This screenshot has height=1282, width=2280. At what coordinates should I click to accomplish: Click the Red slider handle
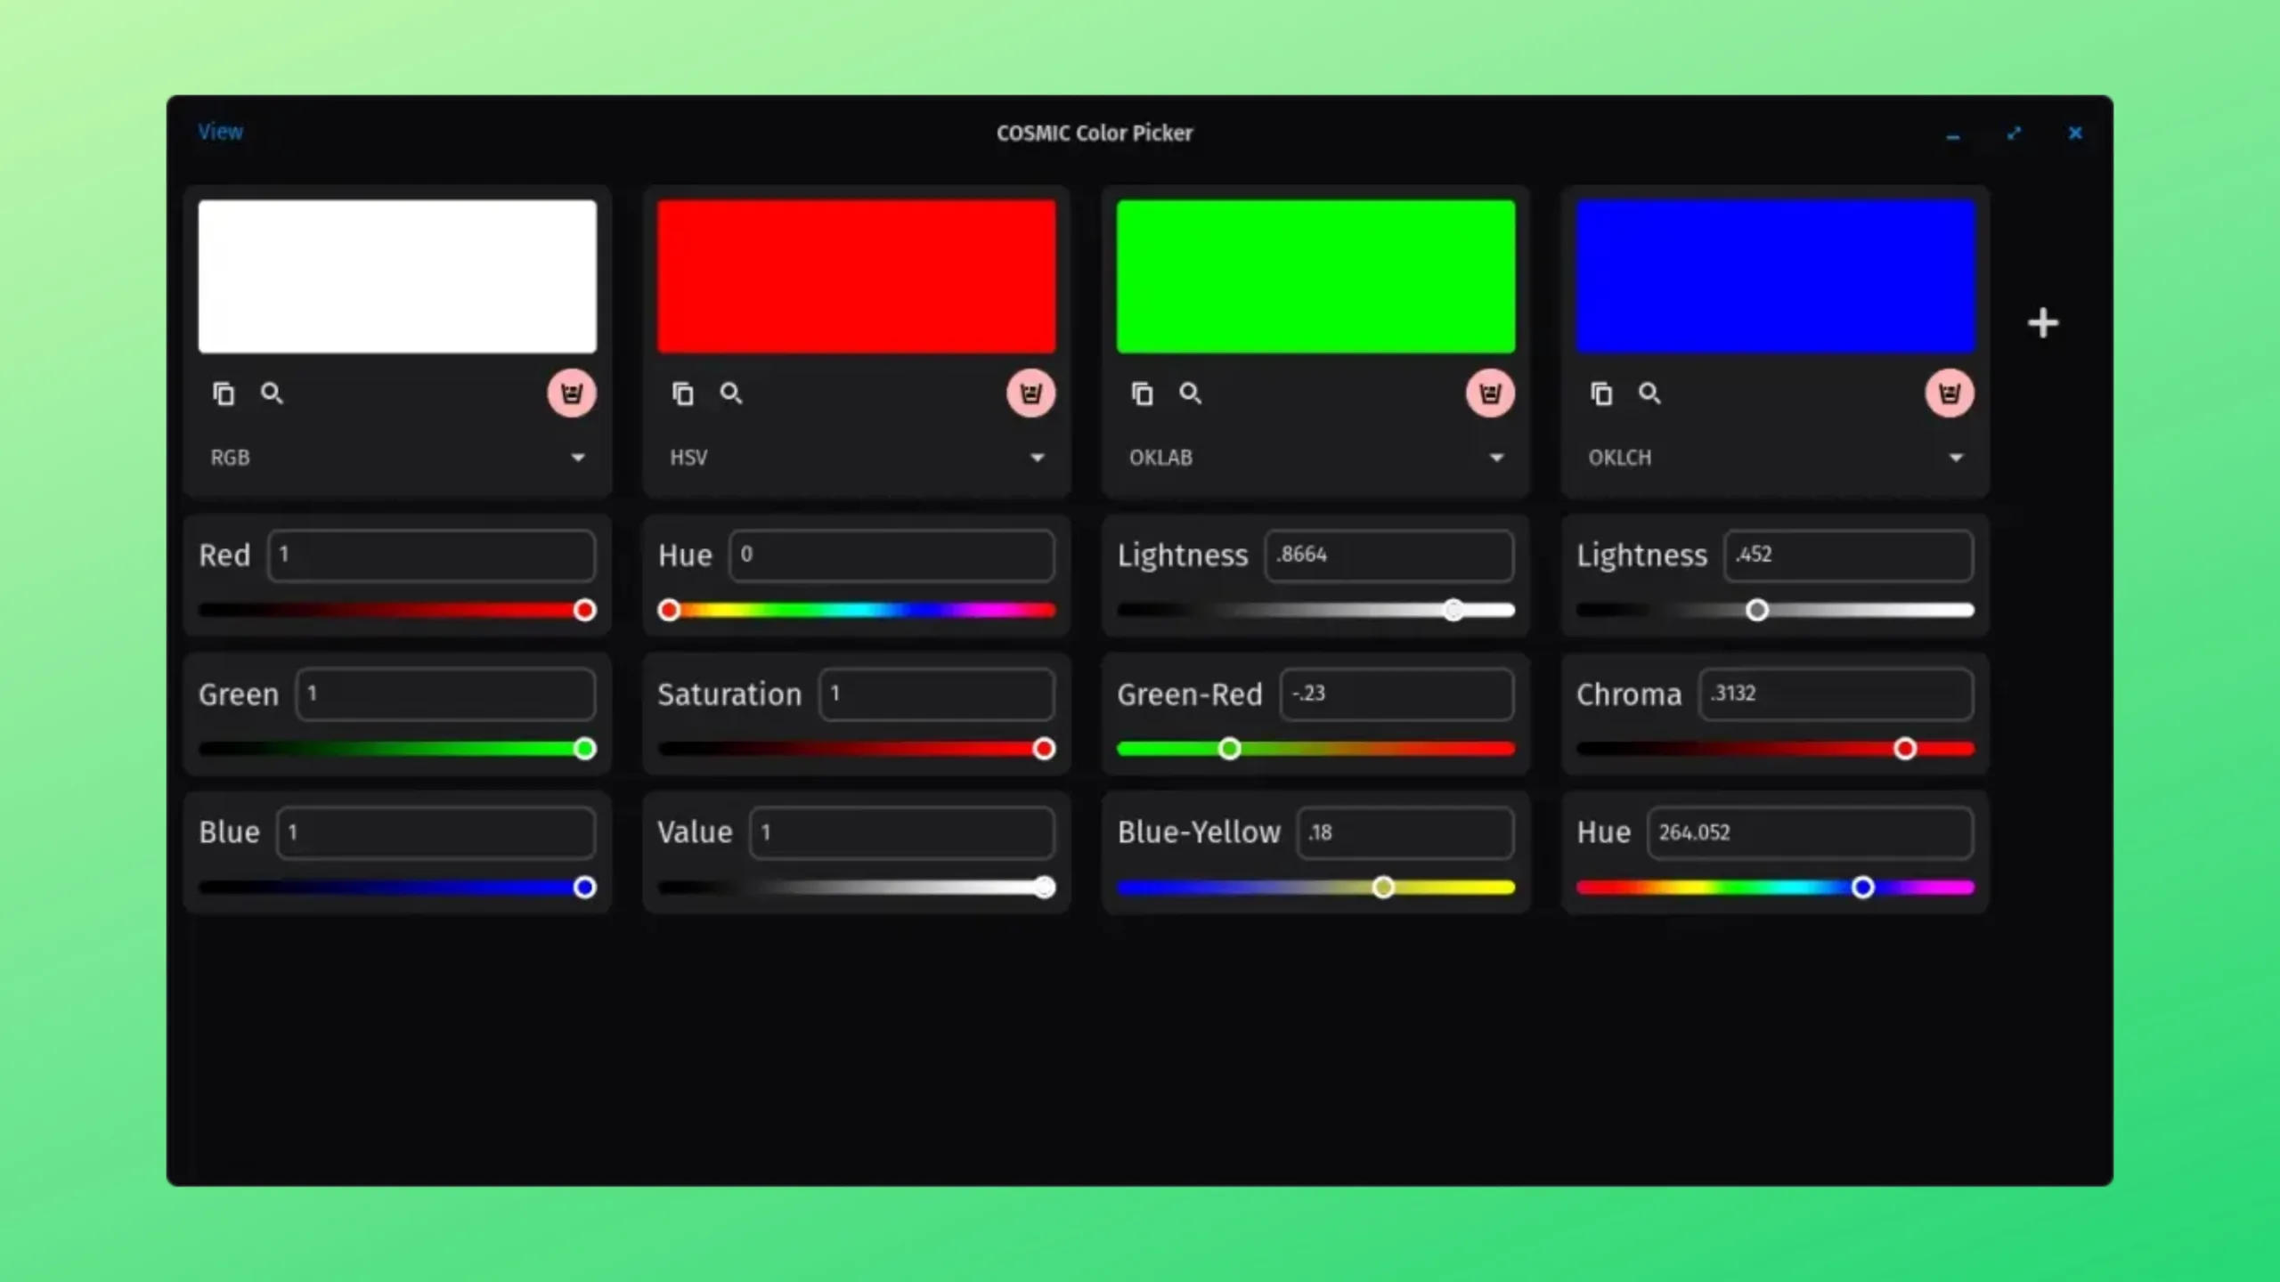pyautogui.click(x=585, y=611)
